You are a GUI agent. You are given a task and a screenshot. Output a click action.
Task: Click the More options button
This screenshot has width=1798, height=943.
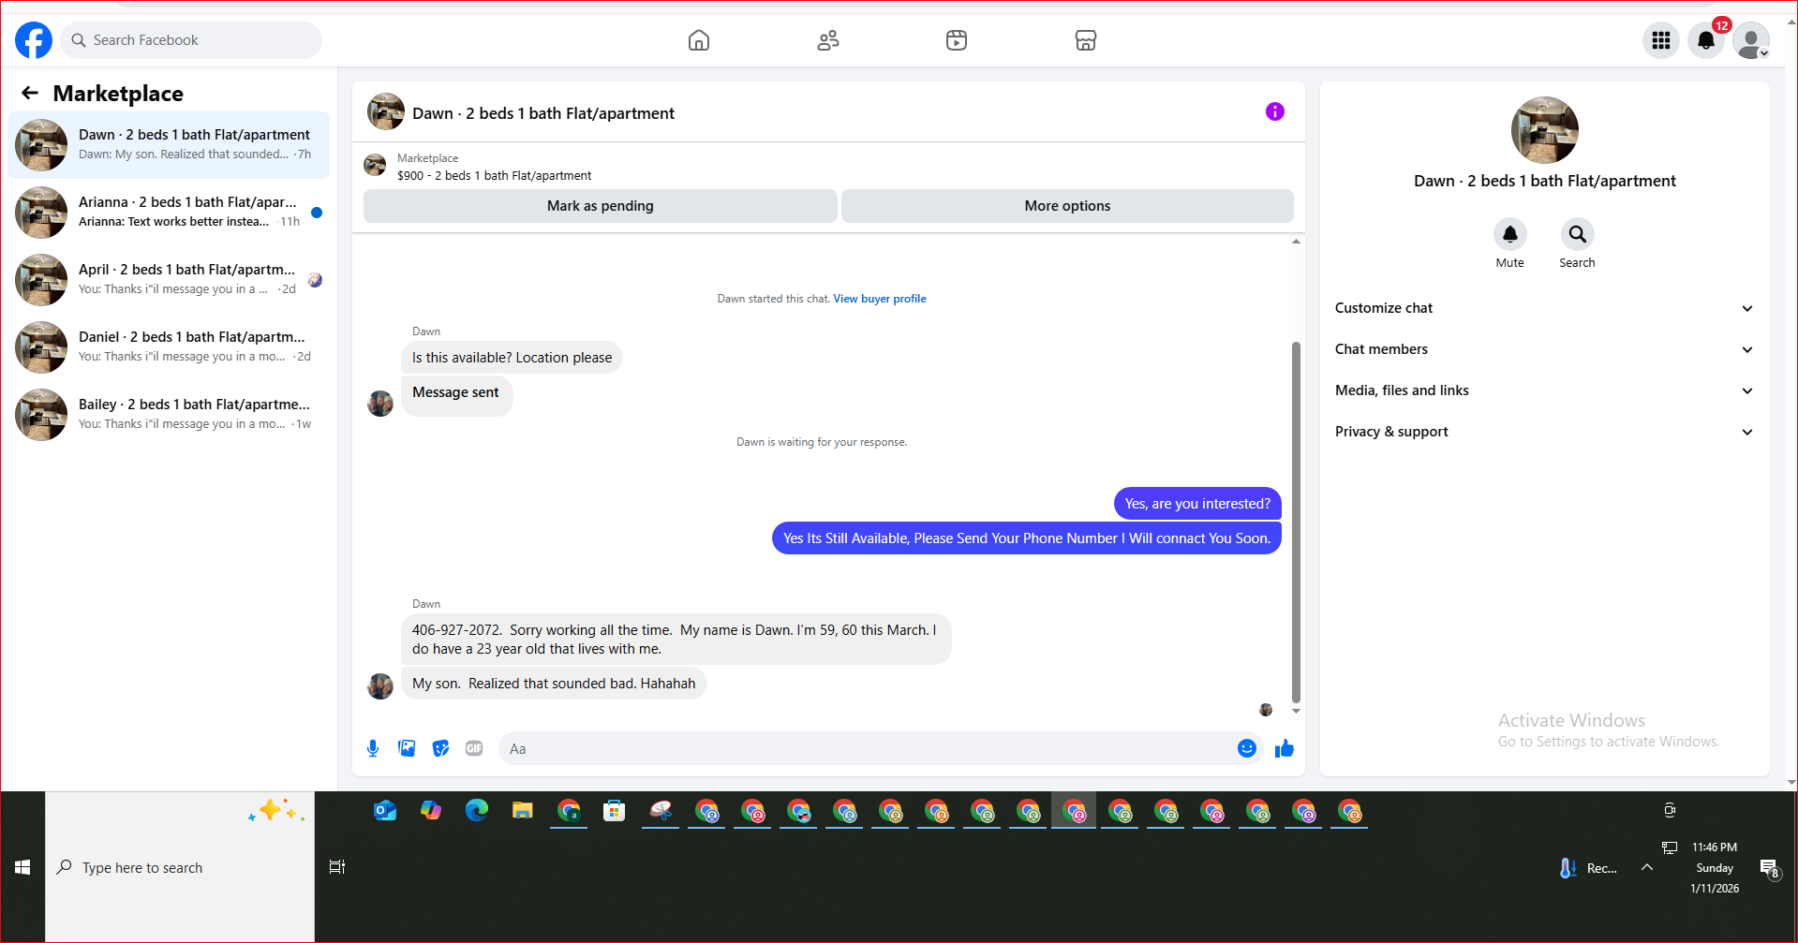pos(1067,206)
